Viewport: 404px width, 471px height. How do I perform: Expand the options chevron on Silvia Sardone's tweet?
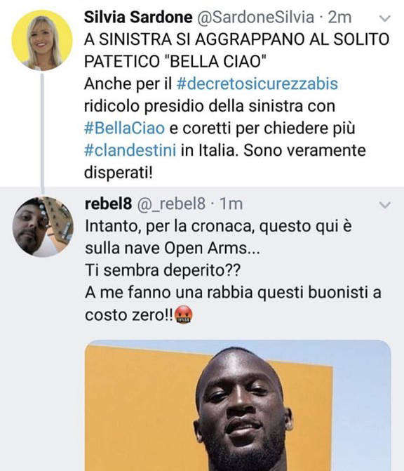click(385, 18)
